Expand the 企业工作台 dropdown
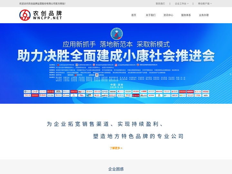The width and height of the screenshot is (232, 174). 182,4
